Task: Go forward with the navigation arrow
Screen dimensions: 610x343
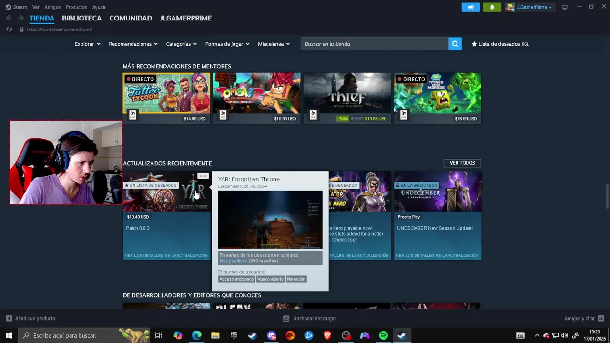Action: tap(20, 18)
